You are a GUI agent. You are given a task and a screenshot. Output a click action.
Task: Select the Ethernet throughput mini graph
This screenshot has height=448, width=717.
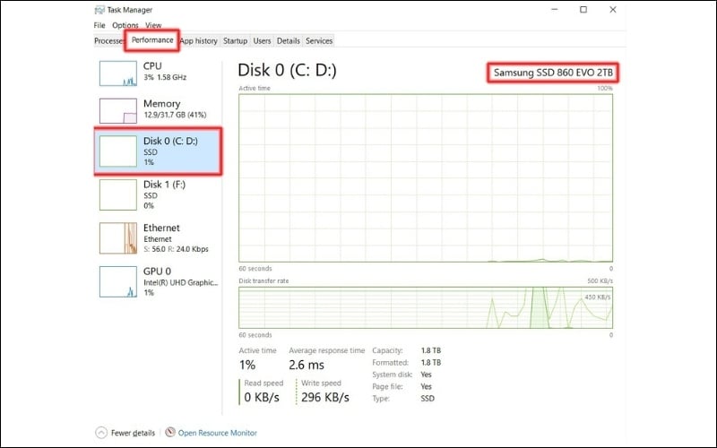point(118,237)
